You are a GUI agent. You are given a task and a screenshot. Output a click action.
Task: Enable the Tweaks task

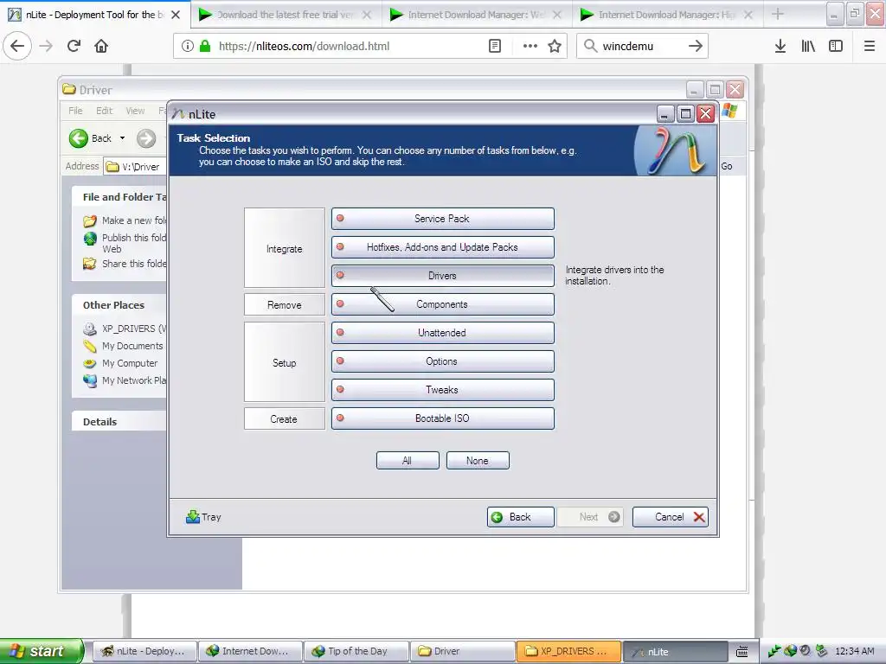[442, 390]
